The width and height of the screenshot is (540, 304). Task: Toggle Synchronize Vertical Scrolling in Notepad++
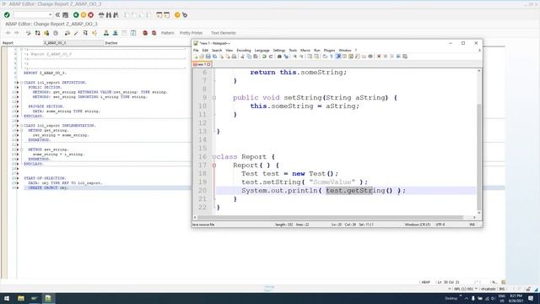(310, 57)
